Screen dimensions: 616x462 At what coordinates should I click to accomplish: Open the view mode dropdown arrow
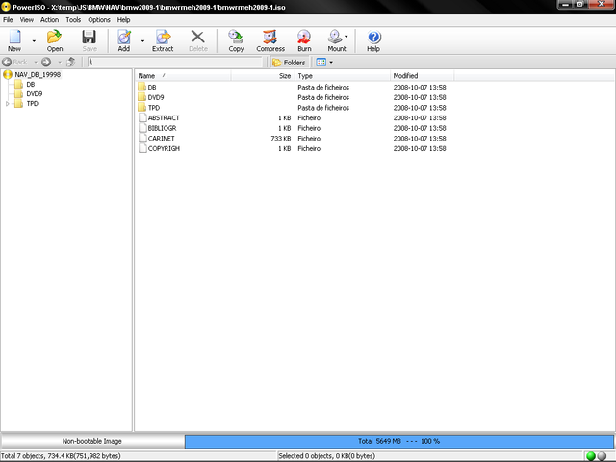coord(331,62)
